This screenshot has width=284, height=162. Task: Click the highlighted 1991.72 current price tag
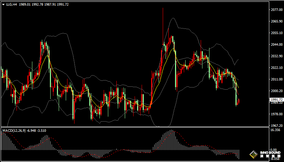point(276,100)
